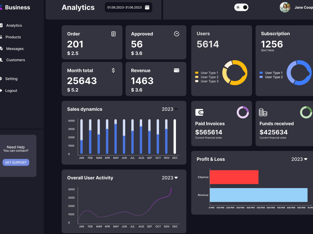Click the GET SUPPORT button
The height and width of the screenshot is (234, 313).
click(x=16, y=162)
